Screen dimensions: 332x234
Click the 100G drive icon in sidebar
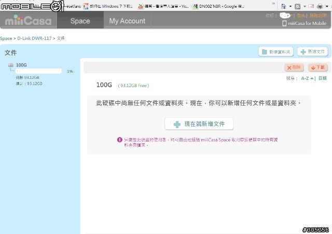(x=11, y=65)
